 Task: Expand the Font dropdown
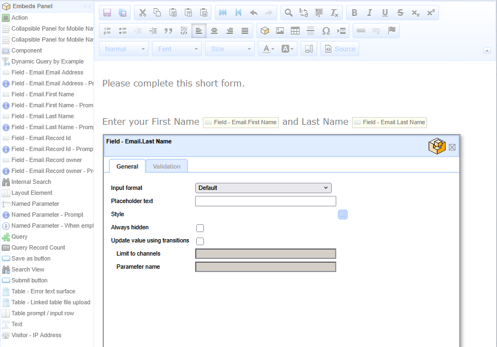pyautogui.click(x=177, y=49)
